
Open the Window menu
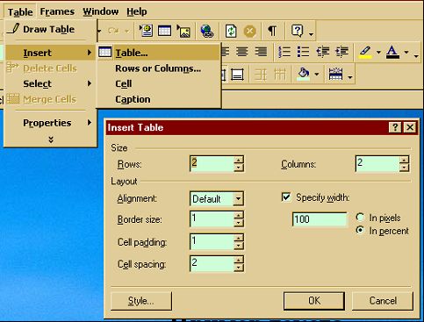click(101, 11)
